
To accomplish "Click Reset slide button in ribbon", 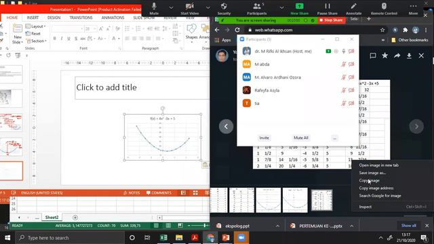I will 33,33.
